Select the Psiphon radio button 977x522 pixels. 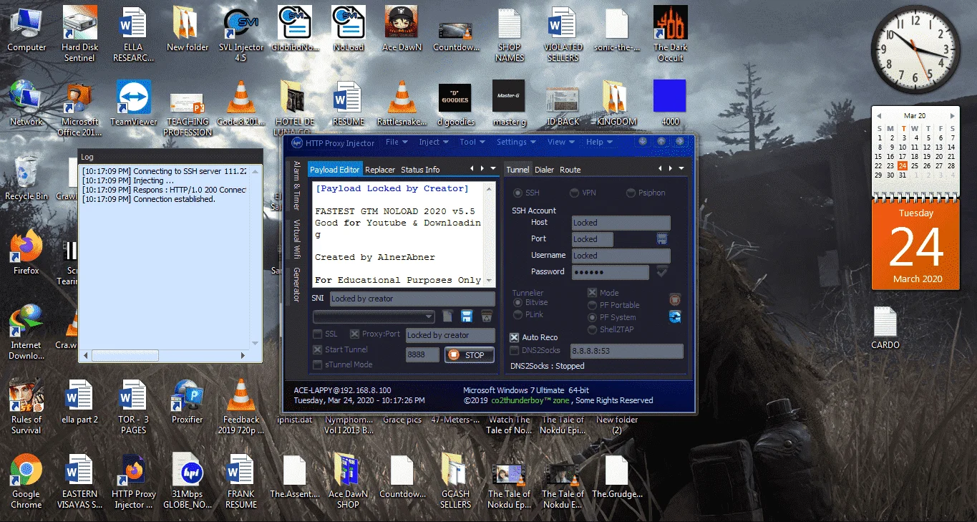coord(631,193)
